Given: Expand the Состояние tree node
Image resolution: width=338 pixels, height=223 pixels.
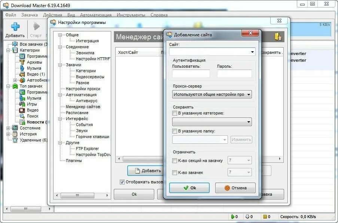Looking at the screenshot, I should (8, 128).
